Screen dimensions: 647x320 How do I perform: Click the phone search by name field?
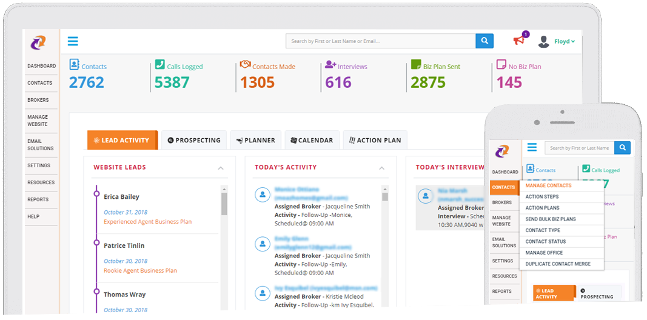tap(580, 148)
